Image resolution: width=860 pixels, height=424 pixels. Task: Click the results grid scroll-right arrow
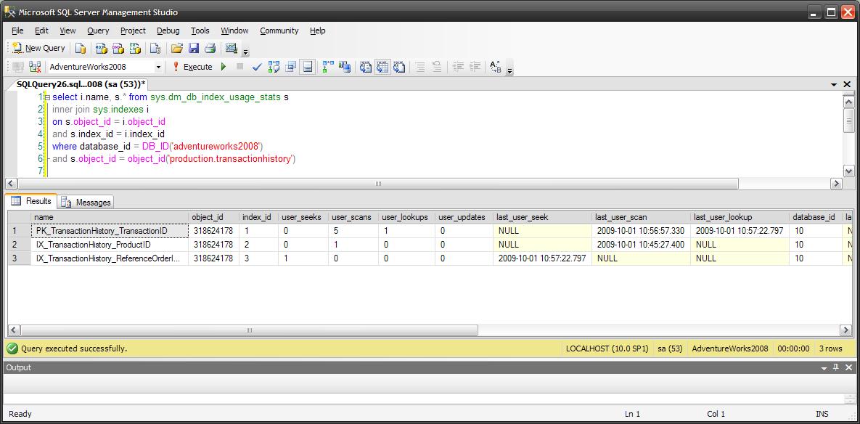pyautogui.click(x=845, y=330)
